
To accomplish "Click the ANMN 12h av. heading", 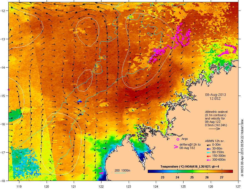I will (215, 141).
